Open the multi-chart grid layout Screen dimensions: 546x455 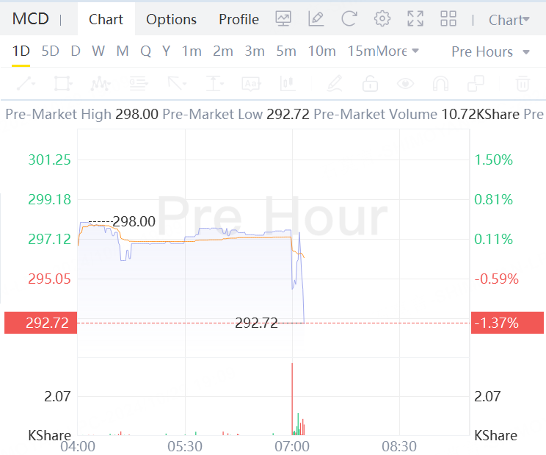tap(448, 19)
